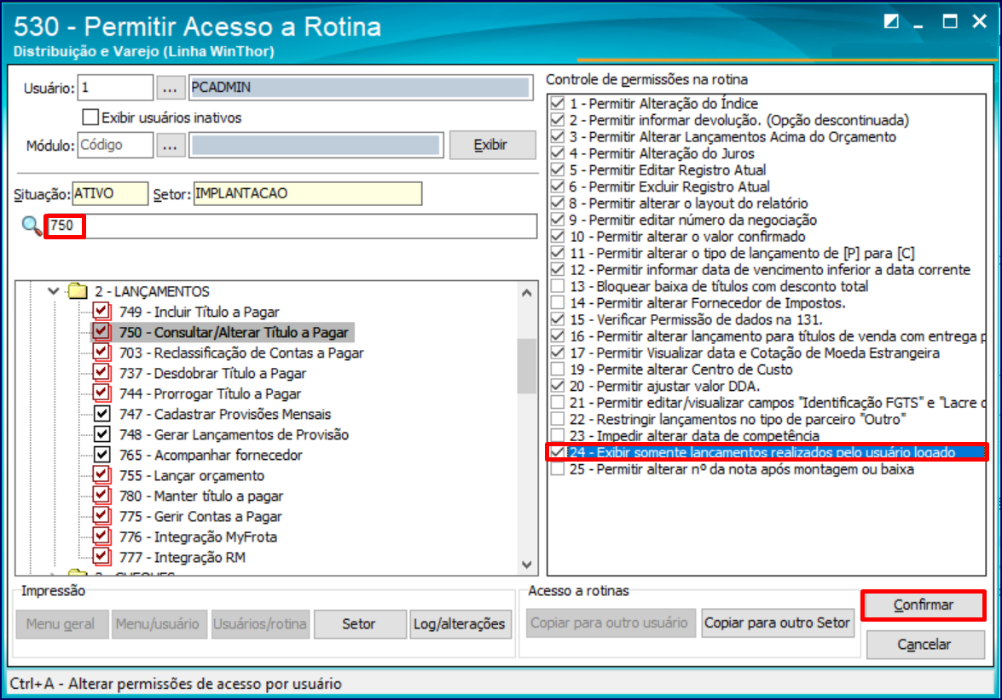Open Log/alterações
Viewport: 1002px width, 700px height.
(x=460, y=624)
